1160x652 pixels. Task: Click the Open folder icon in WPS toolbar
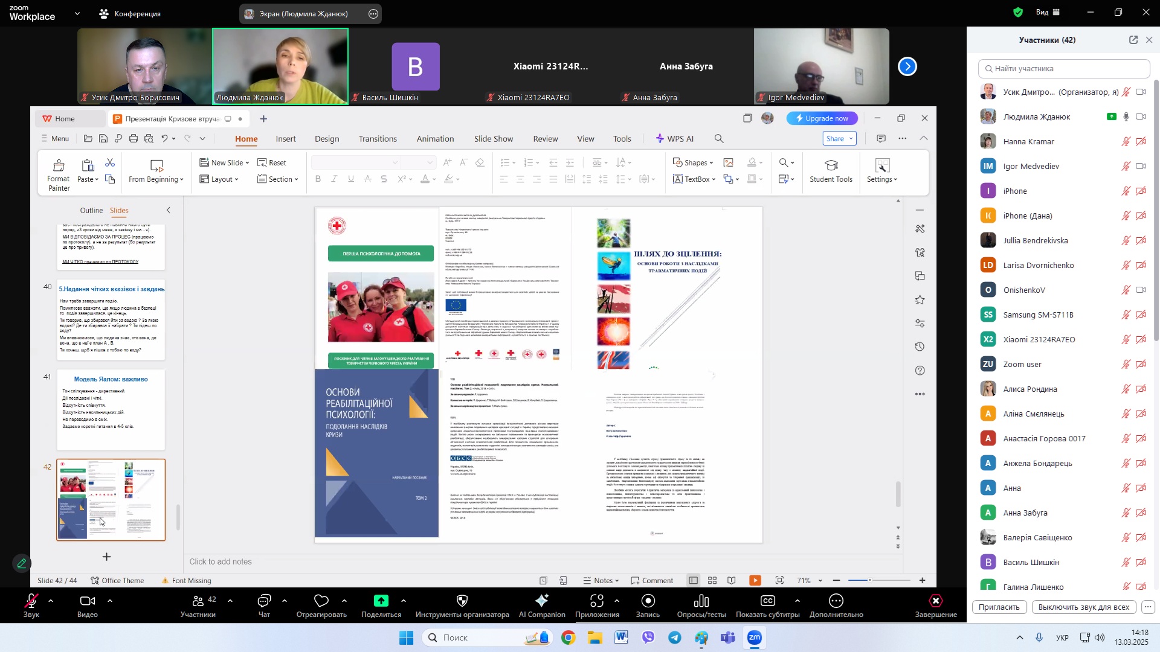coord(88,139)
